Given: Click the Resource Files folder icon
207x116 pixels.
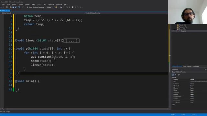Looking at the screenshot, I should (x=178, y=27).
